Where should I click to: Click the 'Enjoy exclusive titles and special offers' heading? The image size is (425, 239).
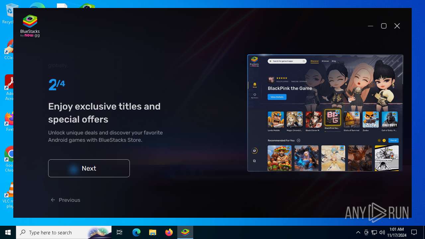click(104, 113)
